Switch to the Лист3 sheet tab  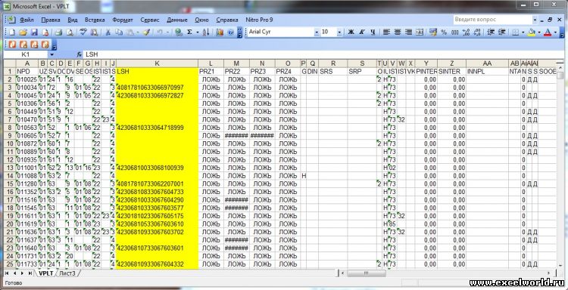click(67, 273)
